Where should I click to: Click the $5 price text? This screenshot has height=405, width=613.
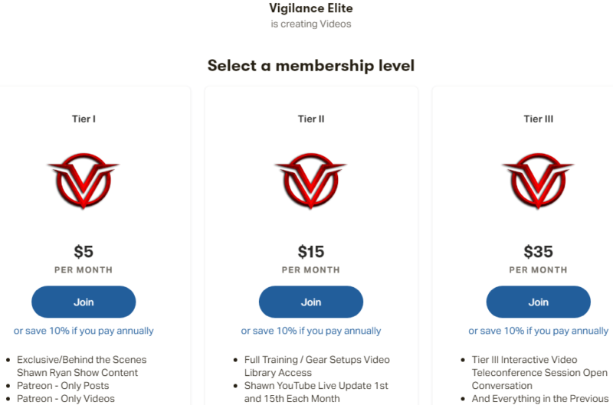tap(84, 252)
